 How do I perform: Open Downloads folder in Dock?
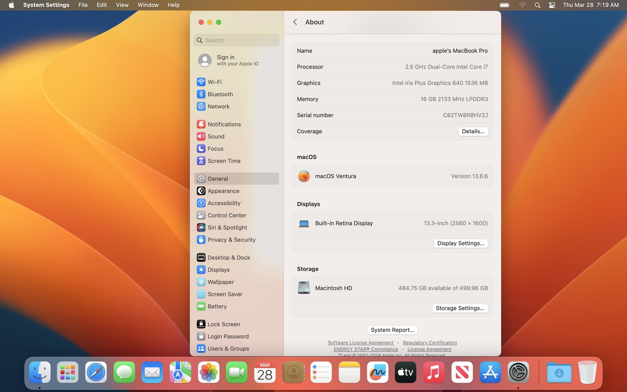(559, 372)
